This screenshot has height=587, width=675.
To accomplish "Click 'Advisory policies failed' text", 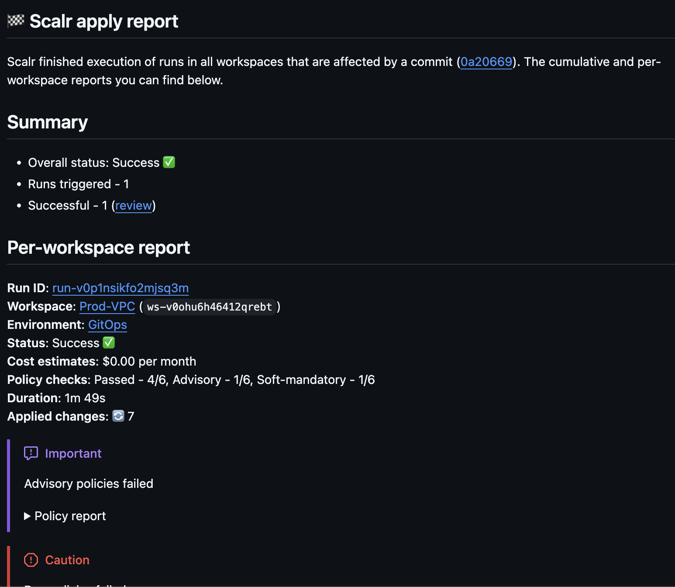I will (89, 484).
